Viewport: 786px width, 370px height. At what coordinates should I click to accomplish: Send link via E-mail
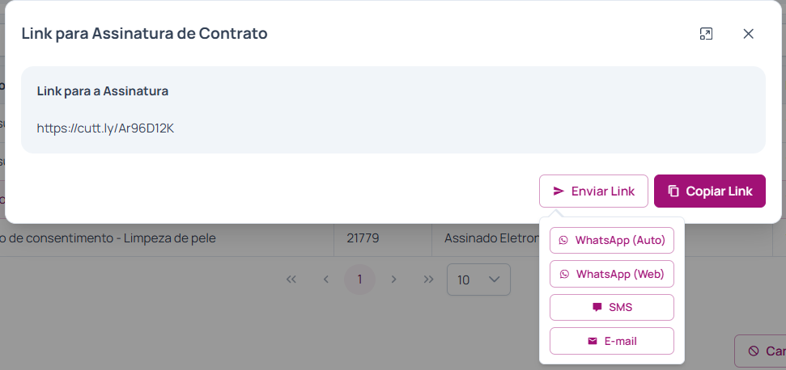coord(612,341)
